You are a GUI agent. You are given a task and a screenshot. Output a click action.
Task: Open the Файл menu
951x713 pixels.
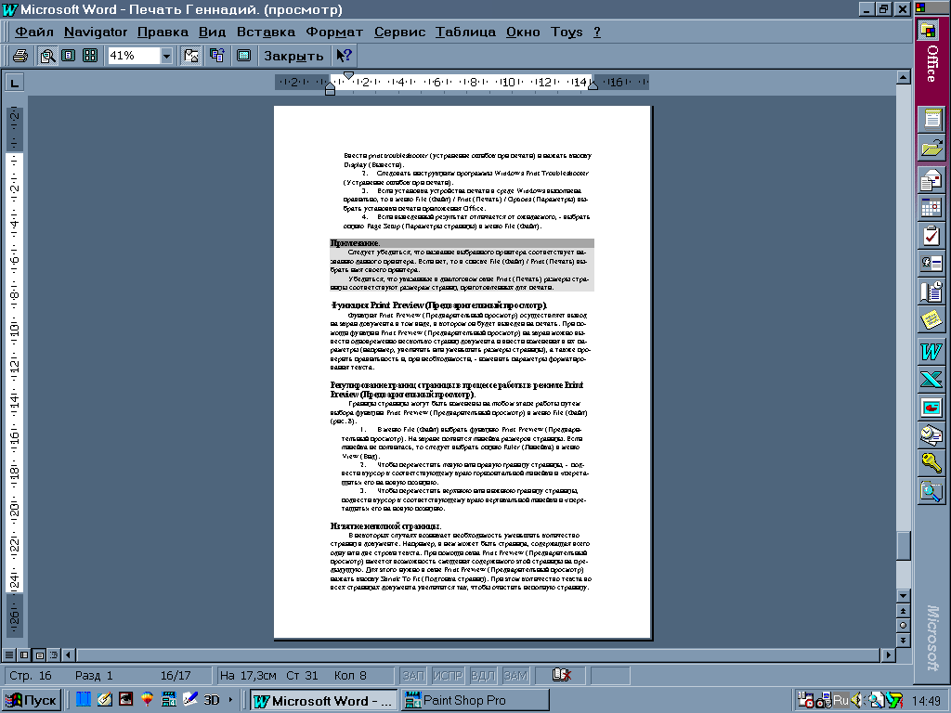point(34,32)
